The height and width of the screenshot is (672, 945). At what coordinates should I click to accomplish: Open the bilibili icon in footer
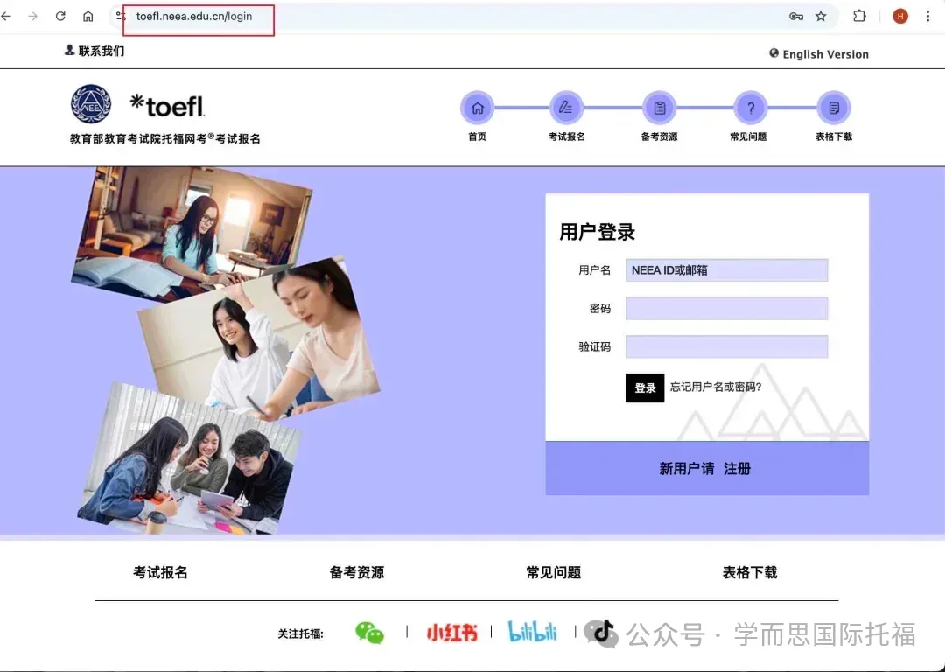click(534, 632)
